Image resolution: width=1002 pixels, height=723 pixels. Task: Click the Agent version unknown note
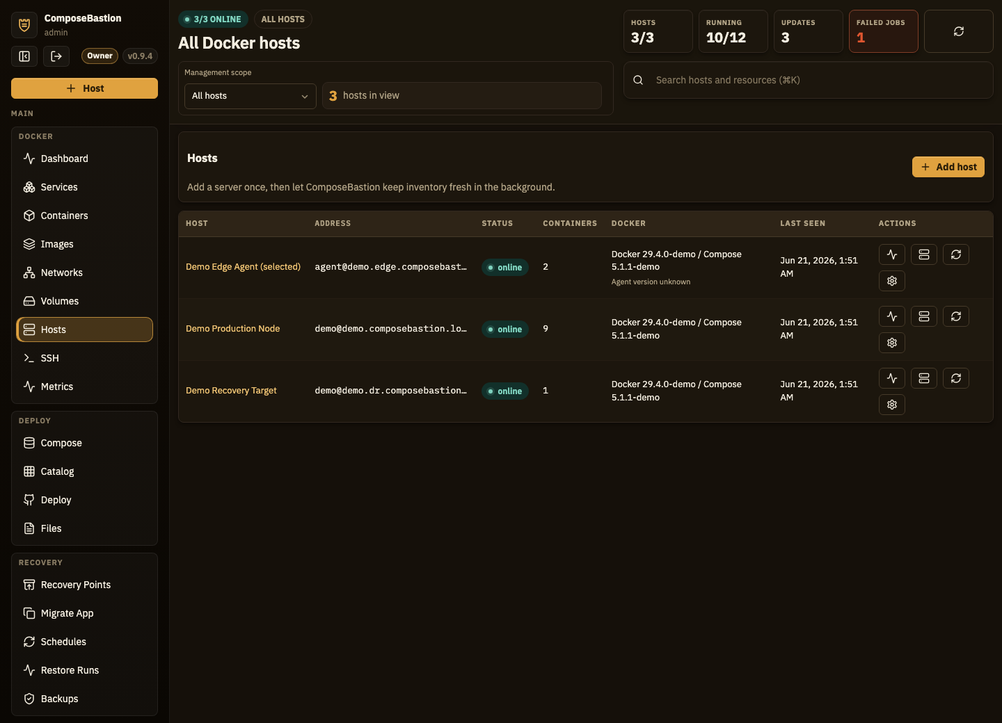[651, 282]
